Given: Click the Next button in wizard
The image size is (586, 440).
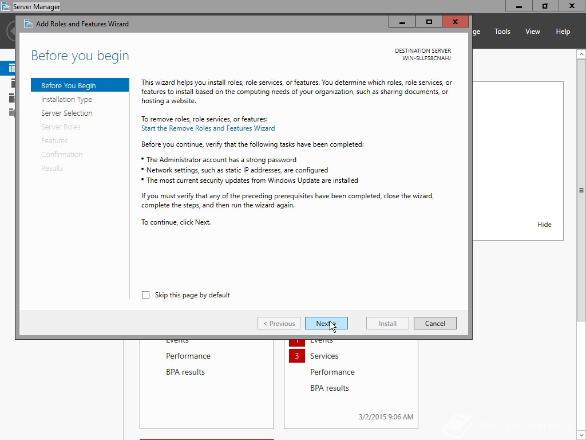Looking at the screenshot, I should [x=326, y=323].
